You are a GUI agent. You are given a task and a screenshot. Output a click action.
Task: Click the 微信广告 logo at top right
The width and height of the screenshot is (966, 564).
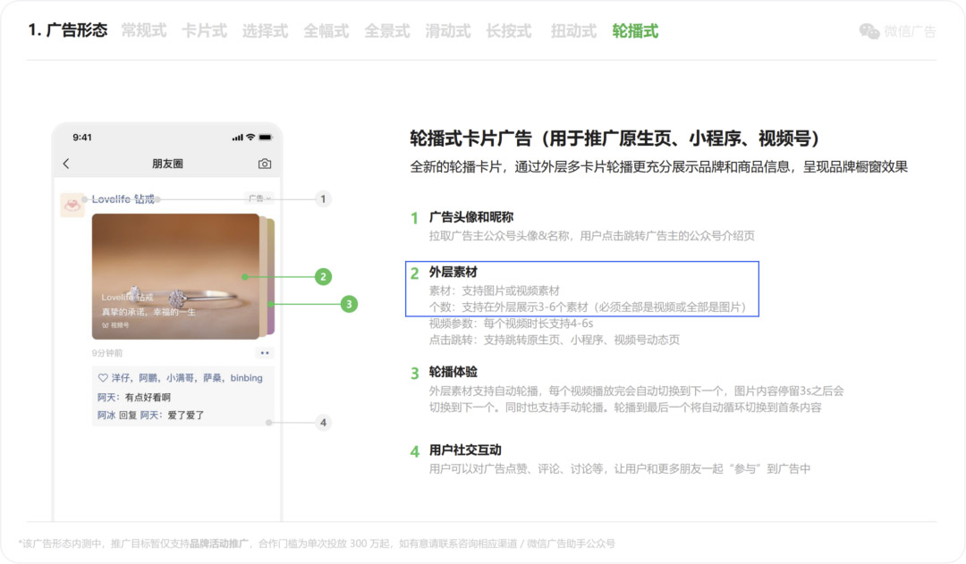(x=897, y=31)
